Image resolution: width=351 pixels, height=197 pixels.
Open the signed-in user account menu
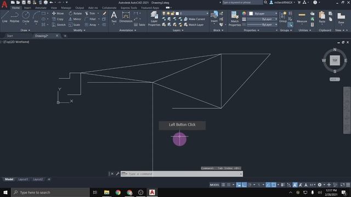(283, 2)
